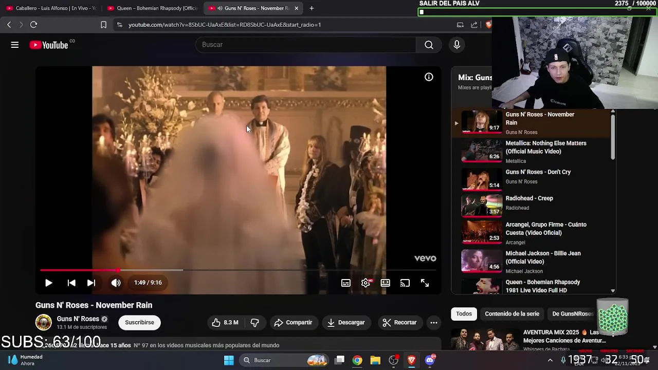Screen dimensions: 658x370
Task: Dislike the video
Action: (254, 322)
